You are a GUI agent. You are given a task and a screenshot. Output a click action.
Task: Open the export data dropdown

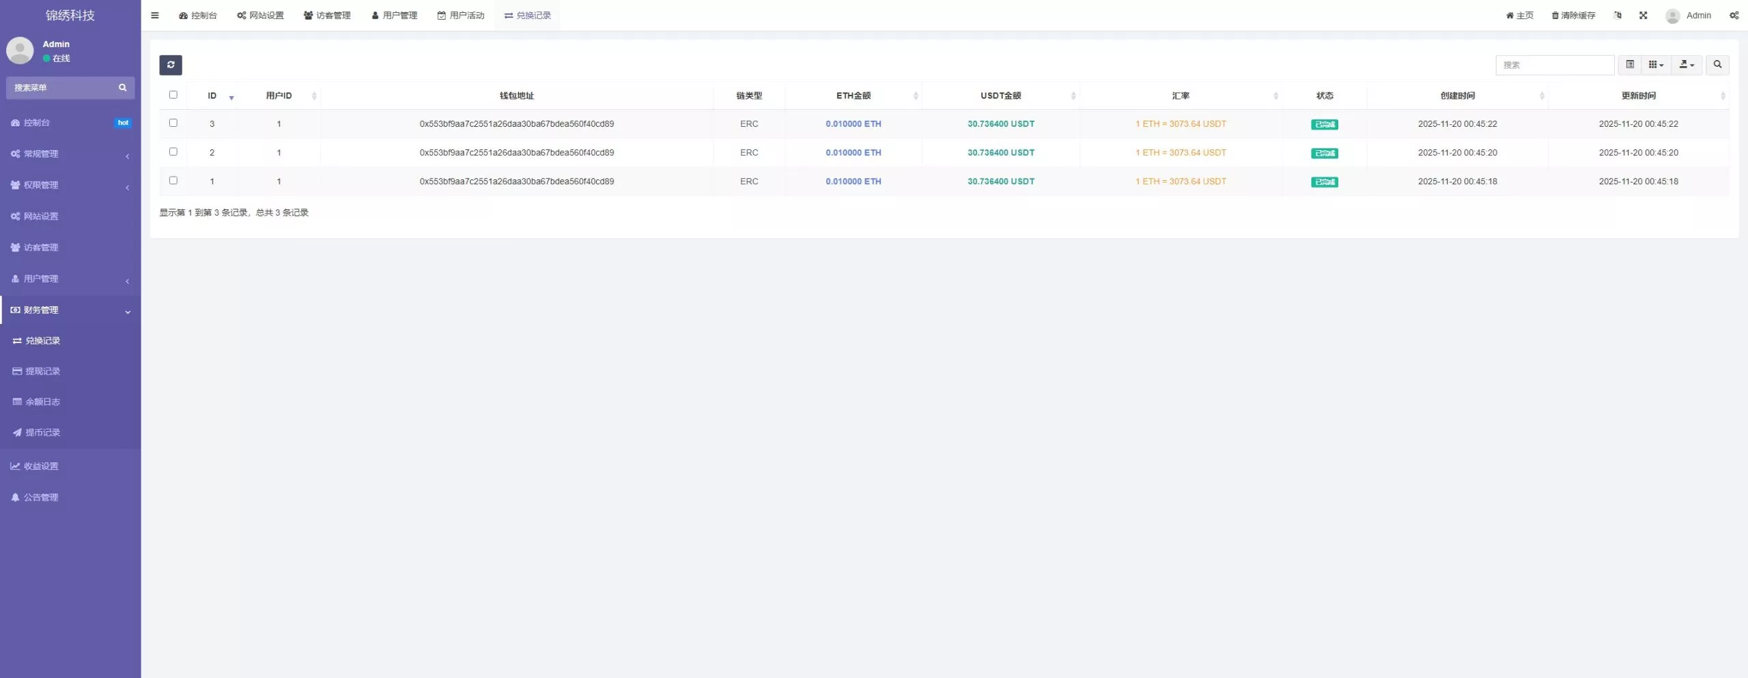(x=1687, y=65)
